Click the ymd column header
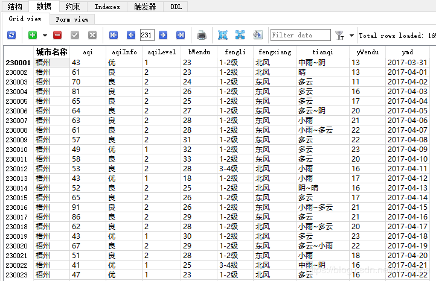The height and width of the screenshot is (281, 436). [408, 52]
